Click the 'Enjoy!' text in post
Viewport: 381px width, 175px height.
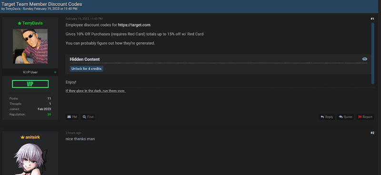coord(71,82)
